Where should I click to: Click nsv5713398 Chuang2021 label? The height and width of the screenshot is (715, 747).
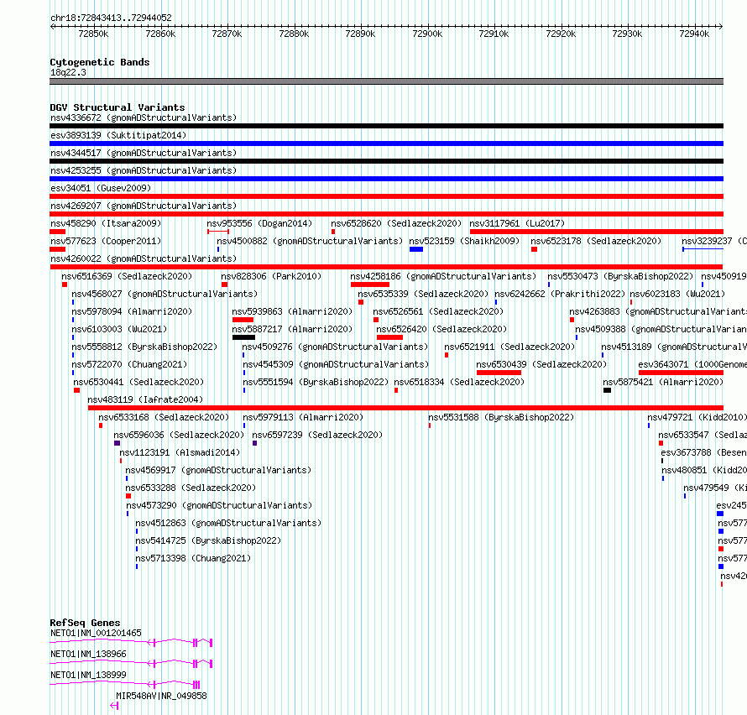(193, 558)
